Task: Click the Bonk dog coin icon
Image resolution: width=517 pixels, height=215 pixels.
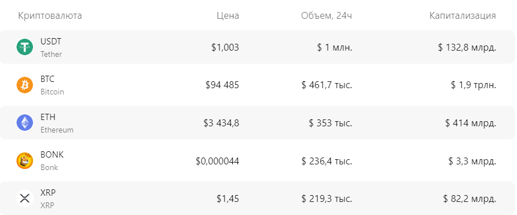Action: tap(24, 161)
